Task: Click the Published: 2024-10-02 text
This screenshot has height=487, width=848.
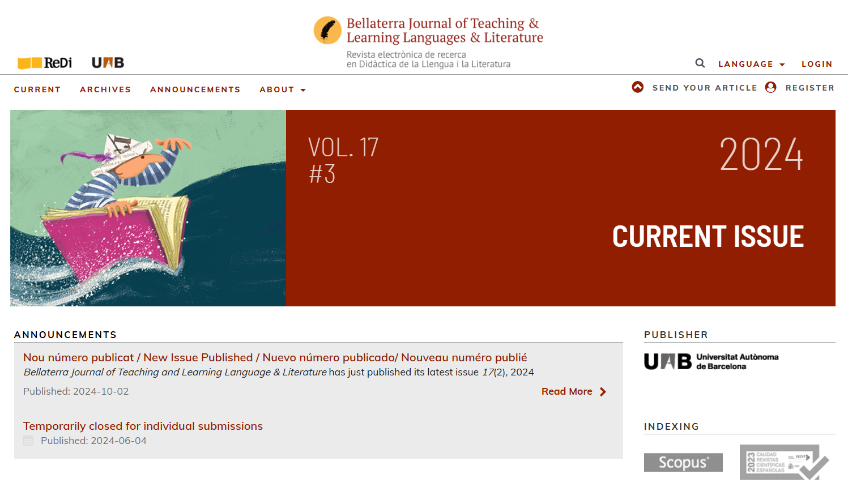Action: coord(76,391)
